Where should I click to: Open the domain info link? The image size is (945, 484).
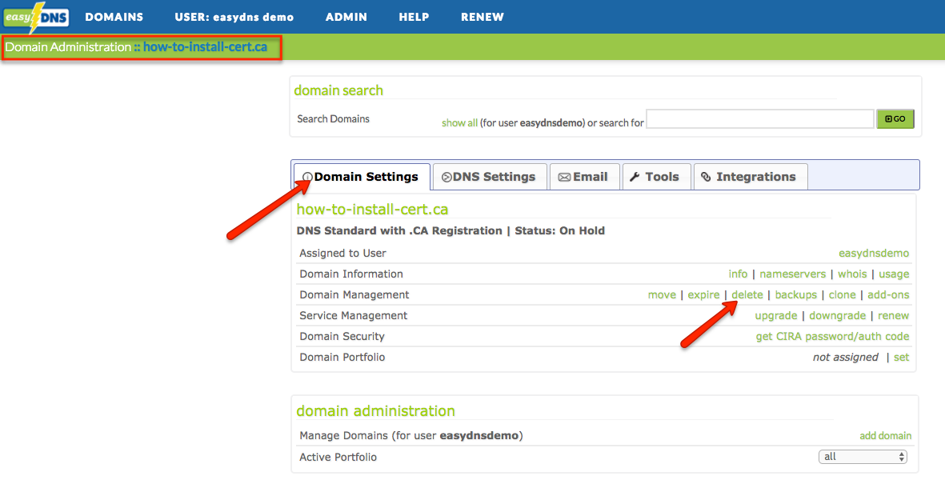point(738,274)
